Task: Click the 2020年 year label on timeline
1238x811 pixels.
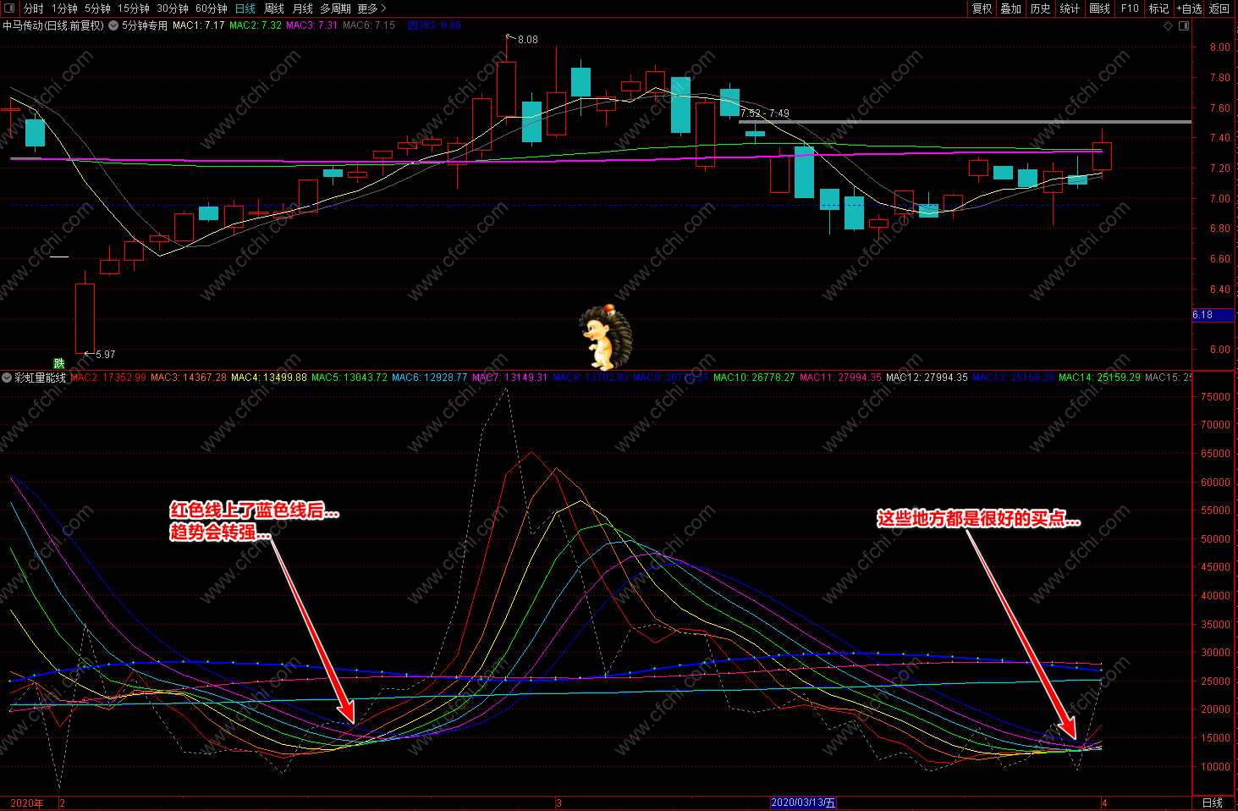Action: coord(27,803)
